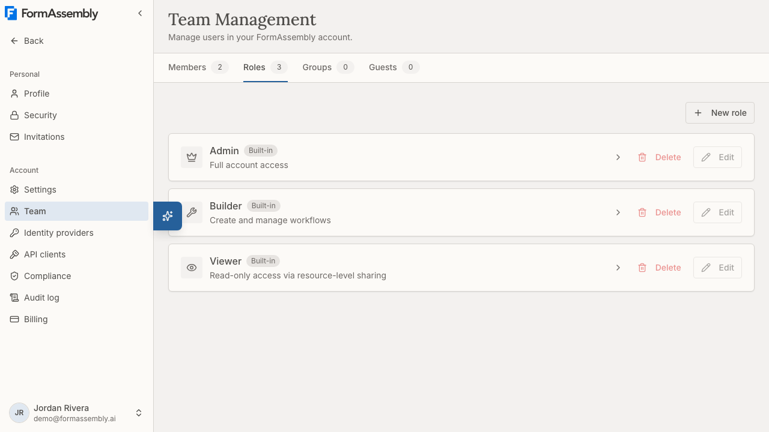
Task: Click the Admin Built-in badge
Action: [x=261, y=151]
